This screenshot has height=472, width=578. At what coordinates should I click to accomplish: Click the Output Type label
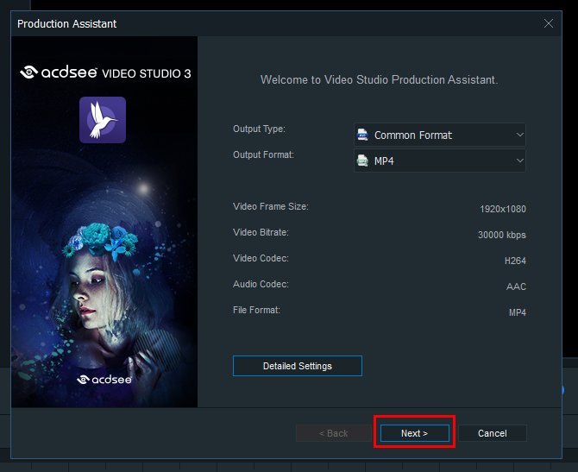[x=259, y=129]
